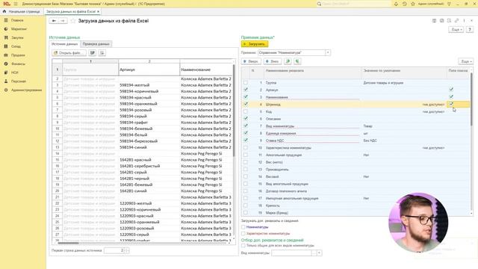Click the search magnifier icon

click(x=319, y=4)
